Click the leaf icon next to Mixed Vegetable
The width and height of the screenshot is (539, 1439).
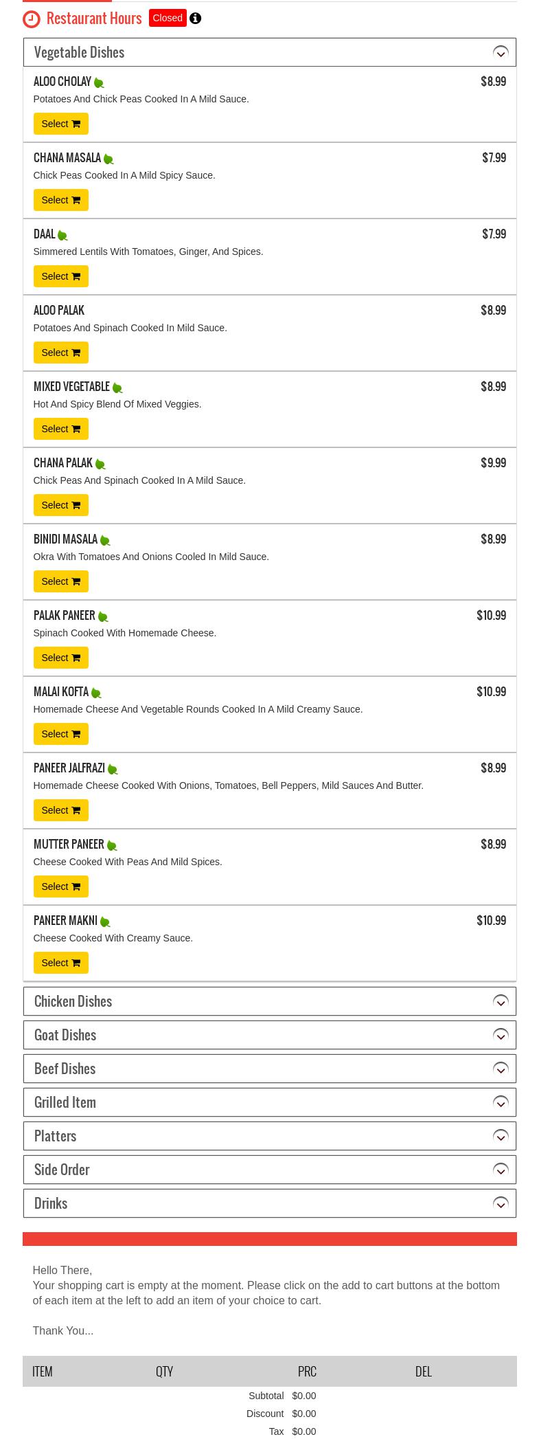pyautogui.click(x=117, y=388)
